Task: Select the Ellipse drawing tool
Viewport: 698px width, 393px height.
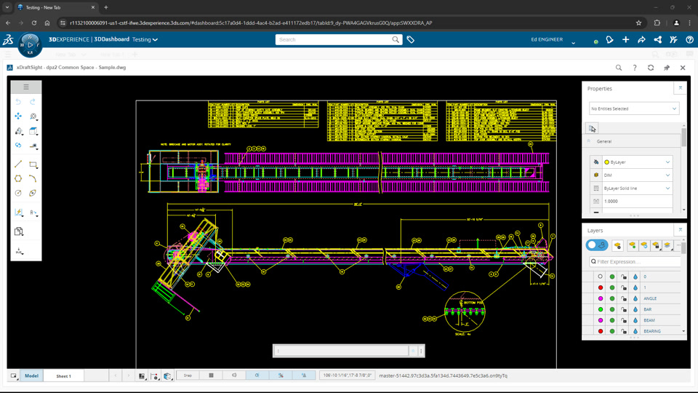Action: pos(33,193)
